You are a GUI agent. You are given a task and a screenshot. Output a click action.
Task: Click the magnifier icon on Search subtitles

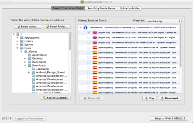[44, 98]
